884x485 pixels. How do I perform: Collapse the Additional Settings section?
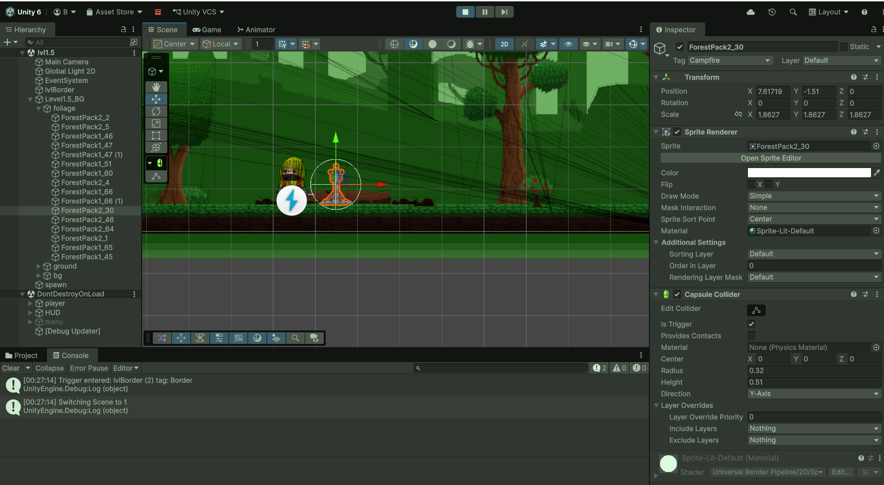click(656, 242)
